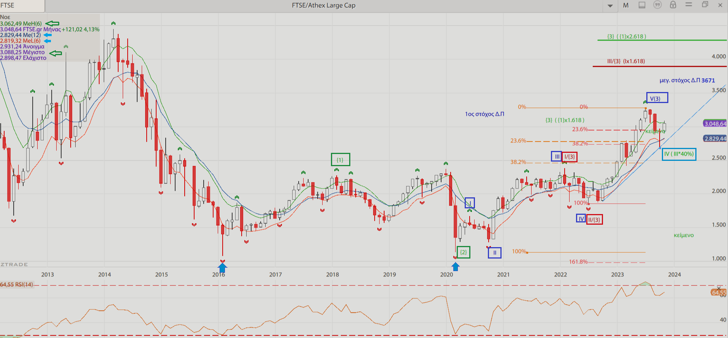Click the '161.8%' Fibonacci level label

[578, 262]
